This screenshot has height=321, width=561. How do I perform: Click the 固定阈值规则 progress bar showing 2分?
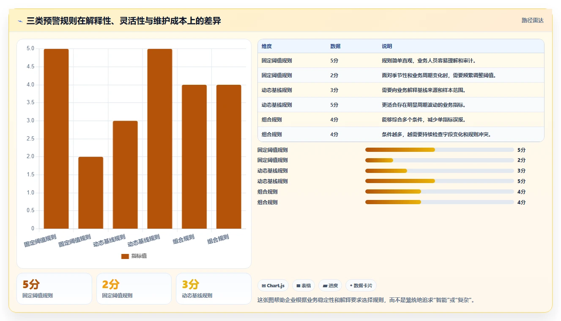click(440, 160)
